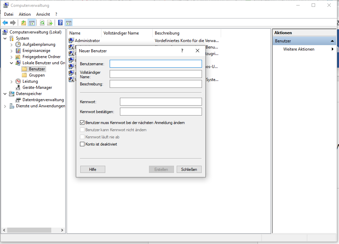Image resolution: width=339 pixels, height=244 pixels.
Task: Click the Vollständiger Name input field
Action: 156,74
